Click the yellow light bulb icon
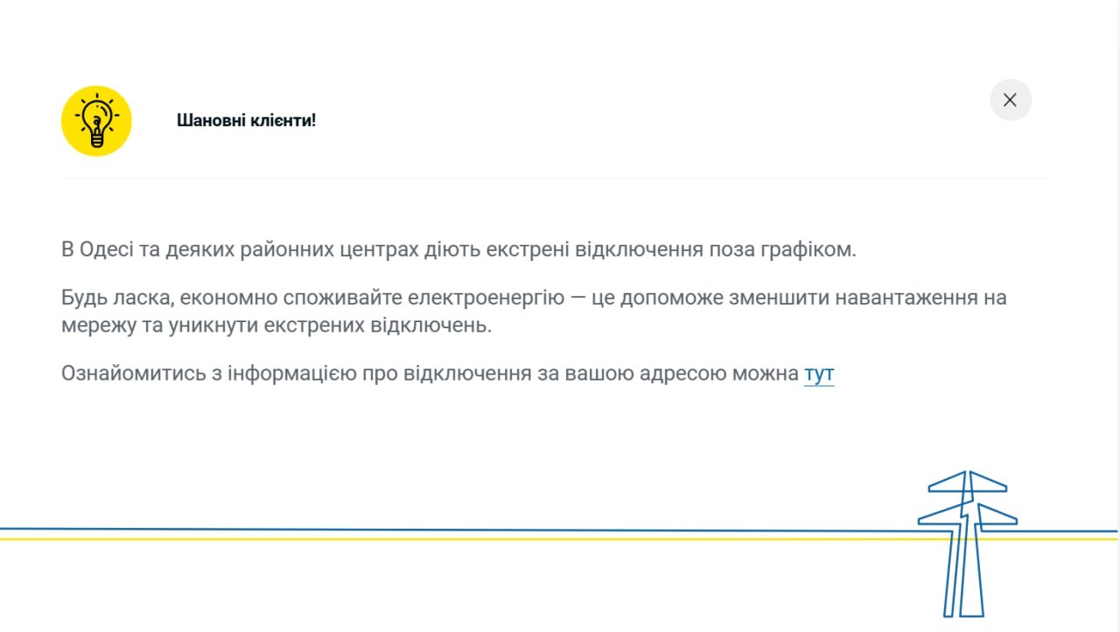Viewport: 1120px width, 632px height. [x=96, y=121]
